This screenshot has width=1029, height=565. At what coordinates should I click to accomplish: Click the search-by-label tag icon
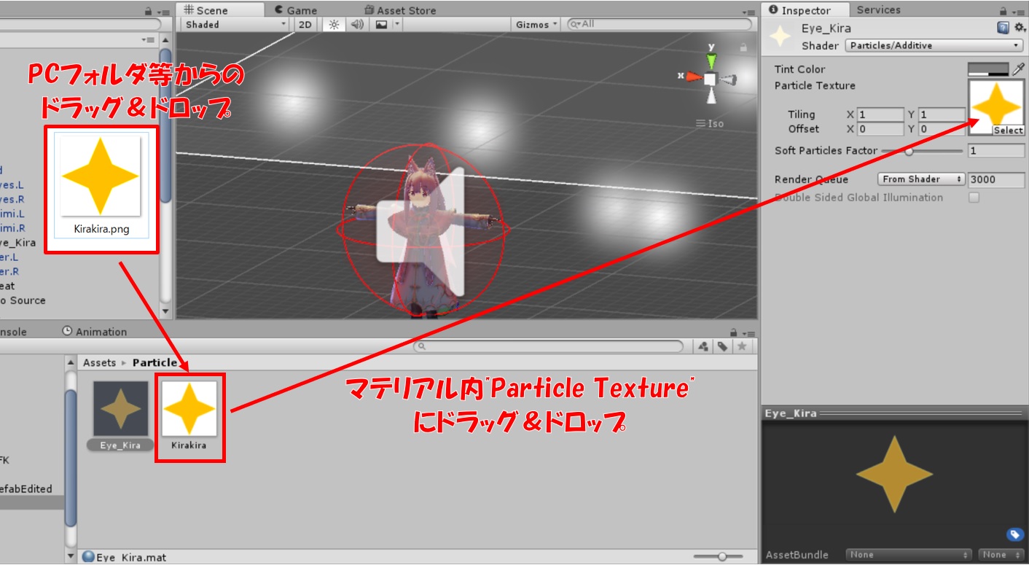click(722, 346)
